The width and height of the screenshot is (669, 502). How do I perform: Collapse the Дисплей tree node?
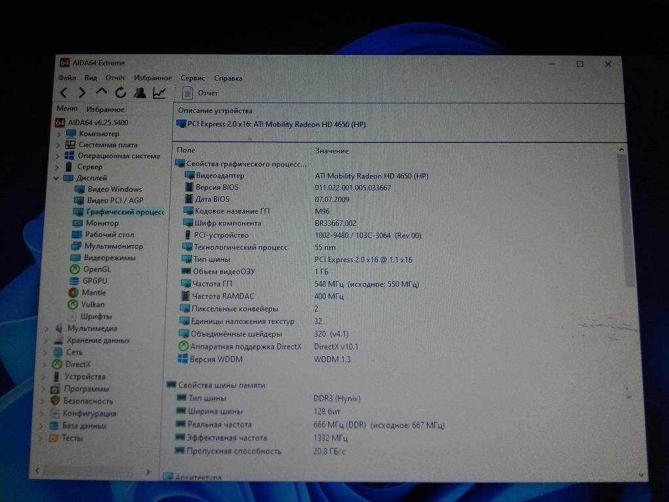[56, 178]
